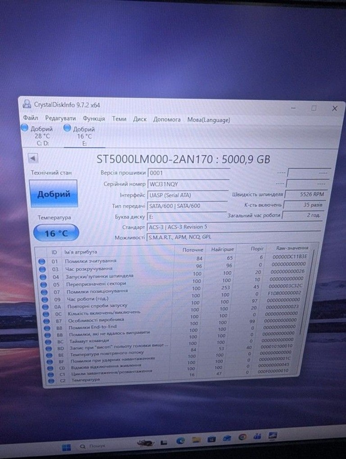Open the Диск menu
Viewport: 346px width, 459px height.
(x=140, y=119)
